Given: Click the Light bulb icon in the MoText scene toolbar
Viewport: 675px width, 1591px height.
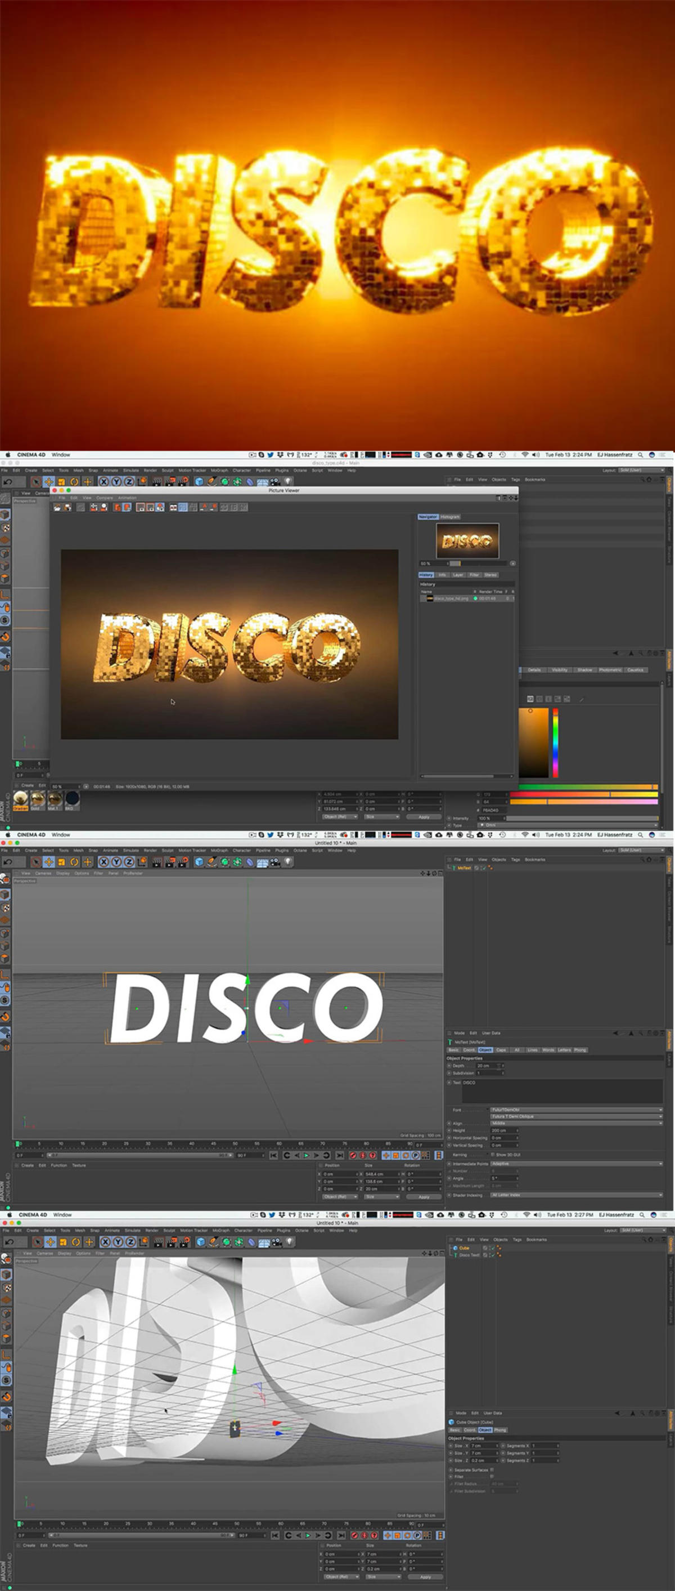Looking at the screenshot, I should [x=288, y=861].
